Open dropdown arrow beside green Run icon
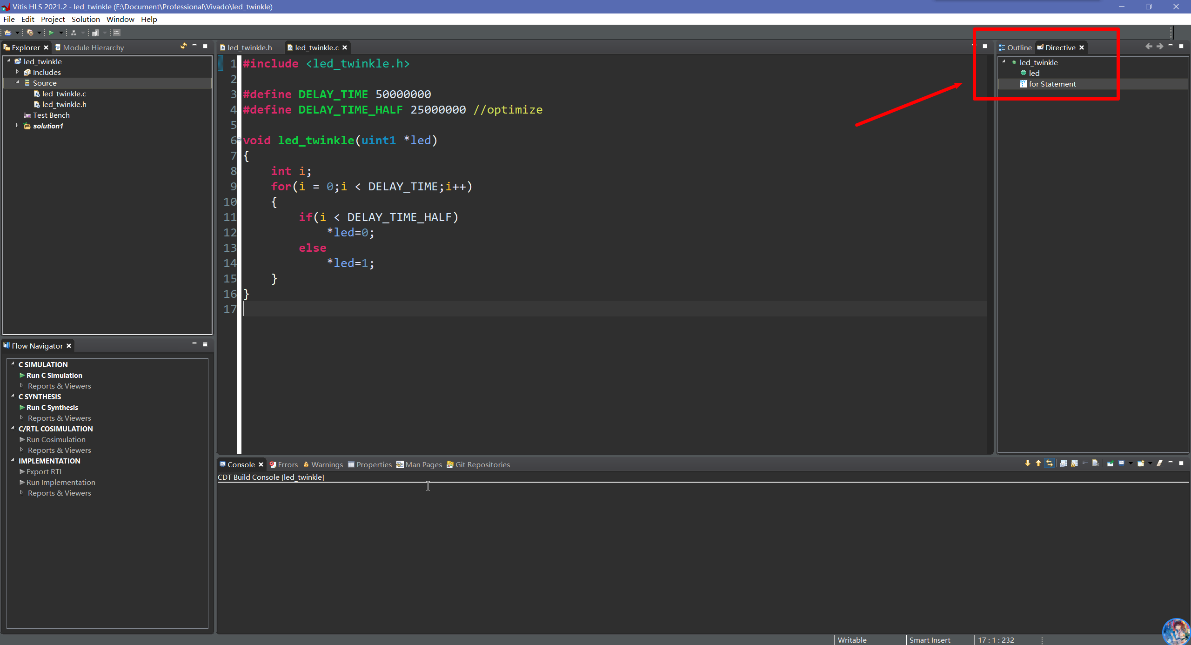Screen dimensions: 1191x645 pyautogui.click(x=61, y=33)
